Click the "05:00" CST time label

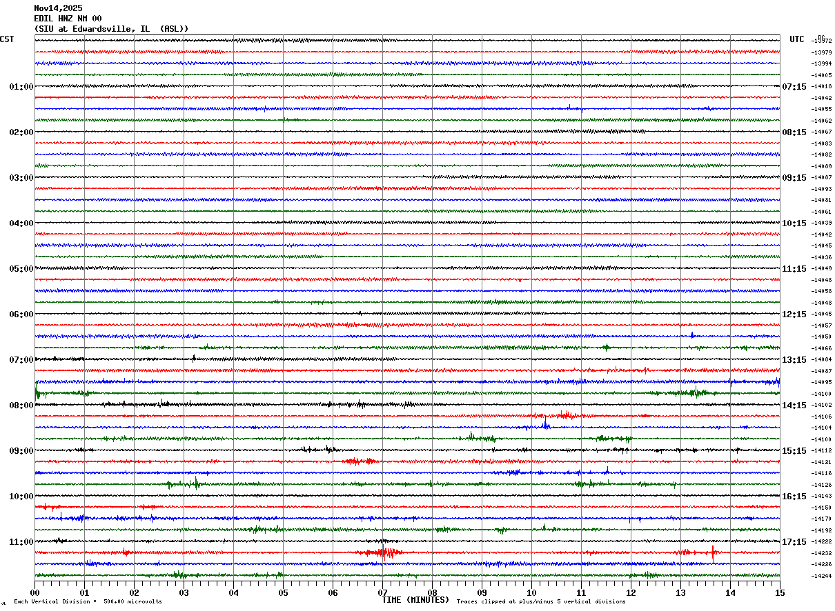click(x=21, y=269)
